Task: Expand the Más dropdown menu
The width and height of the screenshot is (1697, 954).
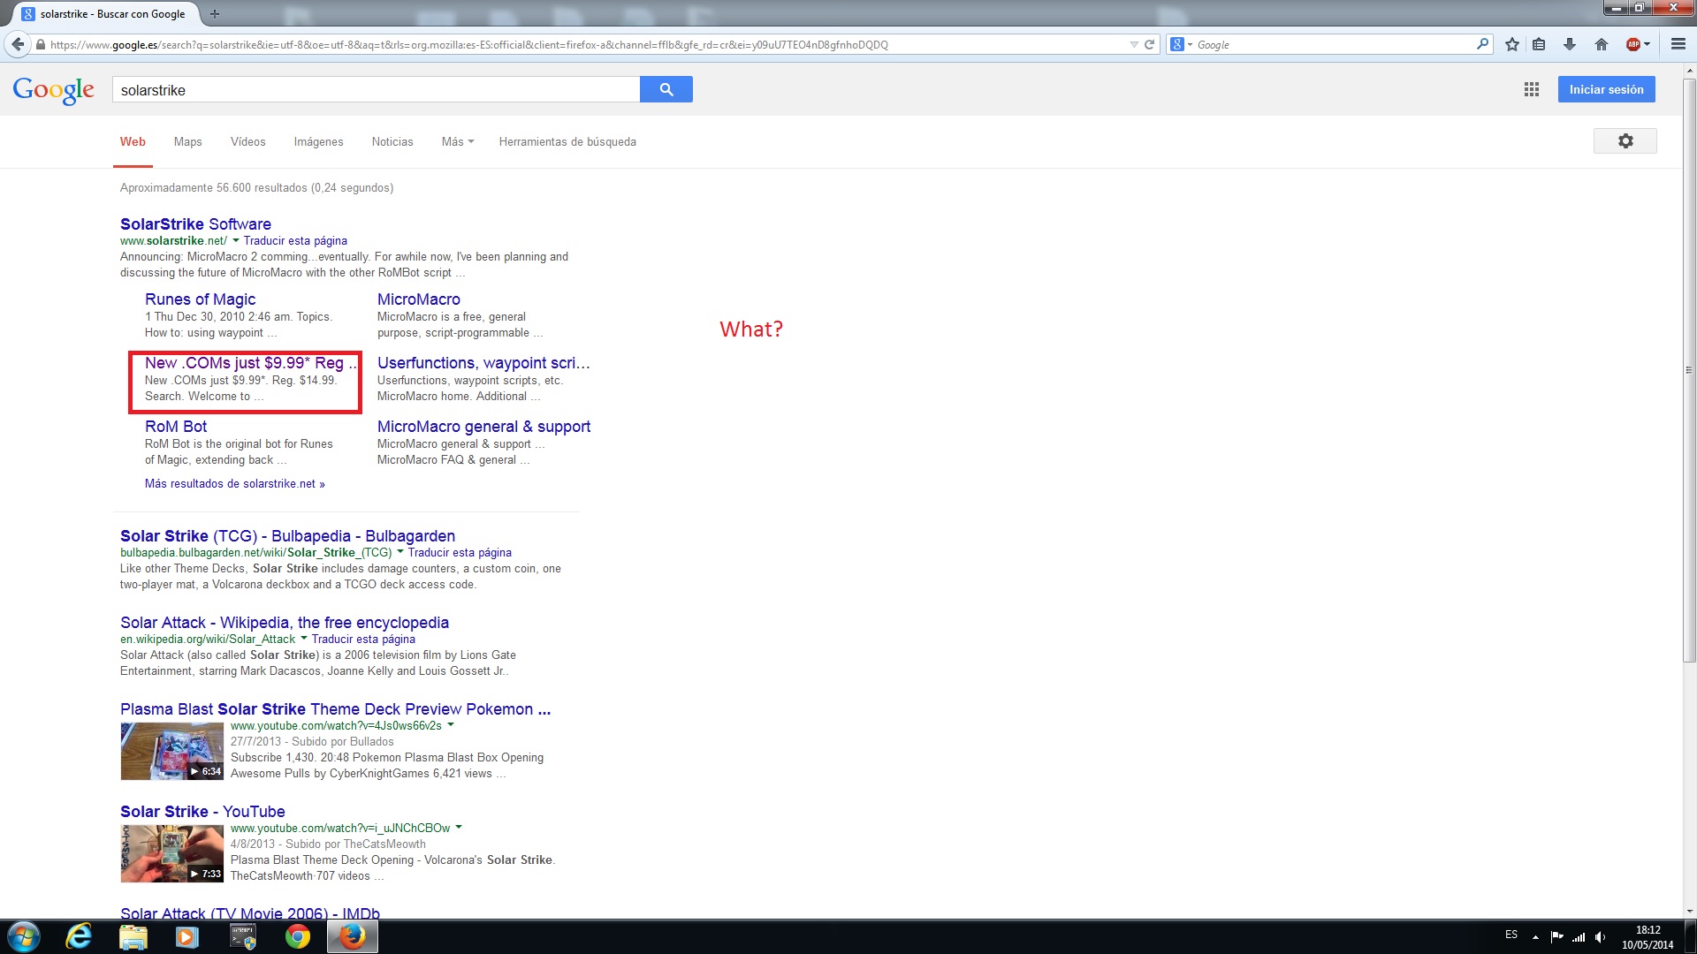Action: [x=457, y=141]
